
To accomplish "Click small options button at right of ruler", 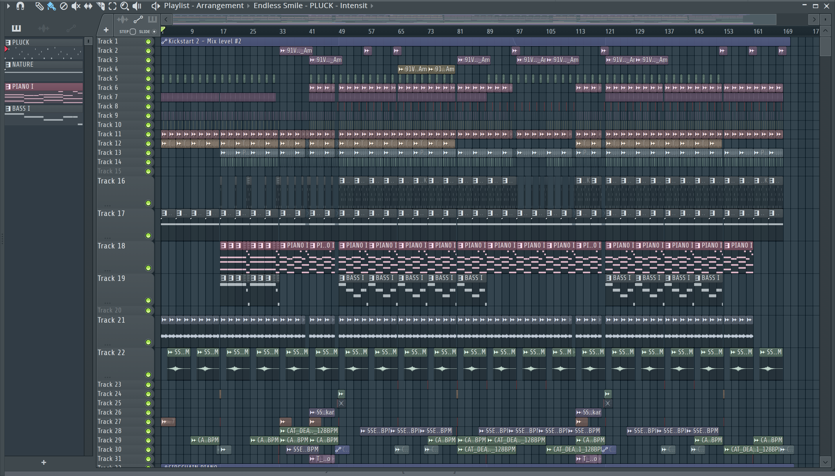I will point(825,20).
